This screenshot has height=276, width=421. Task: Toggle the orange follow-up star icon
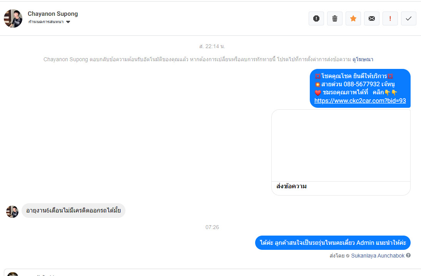coord(353,18)
